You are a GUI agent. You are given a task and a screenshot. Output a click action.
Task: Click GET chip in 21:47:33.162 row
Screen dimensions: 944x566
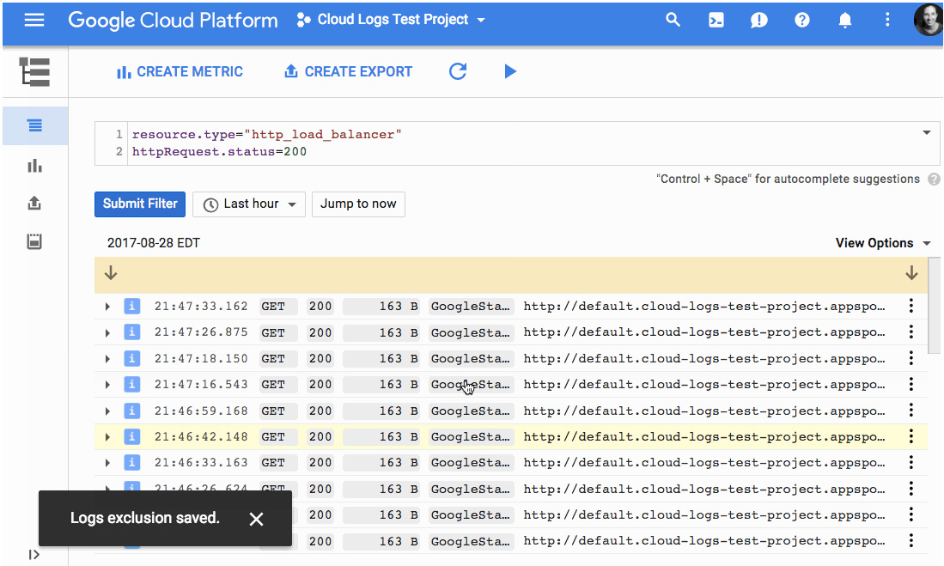coord(278,307)
